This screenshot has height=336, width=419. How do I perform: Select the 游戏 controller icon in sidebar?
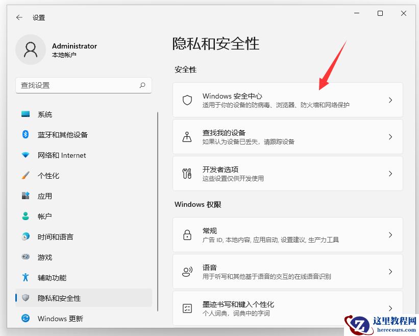coord(24,257)
